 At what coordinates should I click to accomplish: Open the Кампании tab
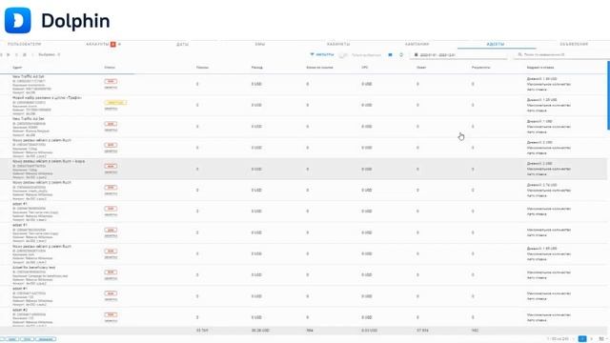[417, 45]
